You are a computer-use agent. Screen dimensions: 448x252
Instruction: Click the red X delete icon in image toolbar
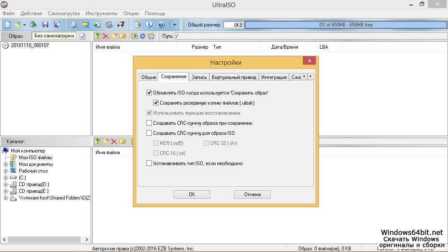106,36
